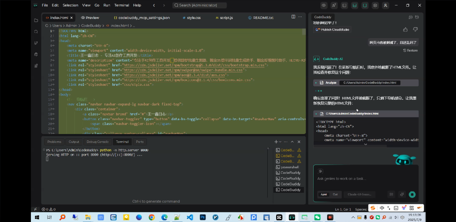Open the Selection menu

(71, 5)
